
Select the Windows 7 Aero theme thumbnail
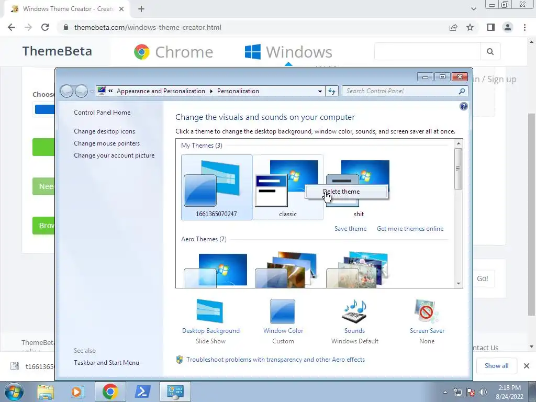[216, 270]
